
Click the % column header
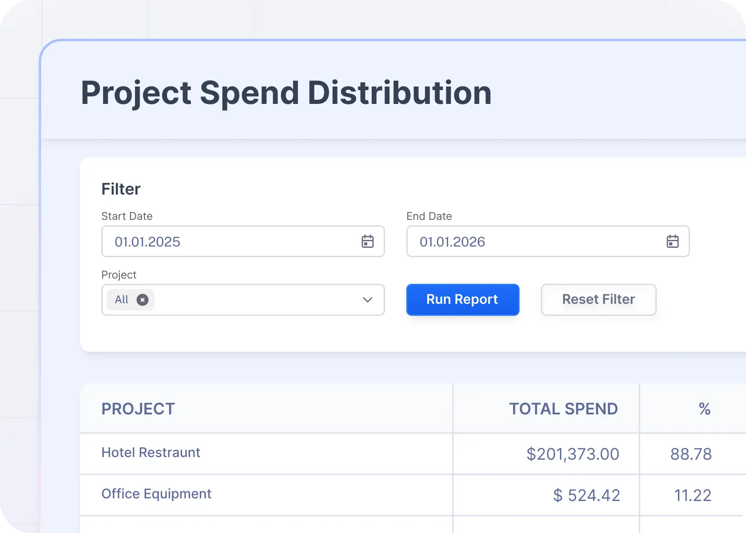pos(705,409)
